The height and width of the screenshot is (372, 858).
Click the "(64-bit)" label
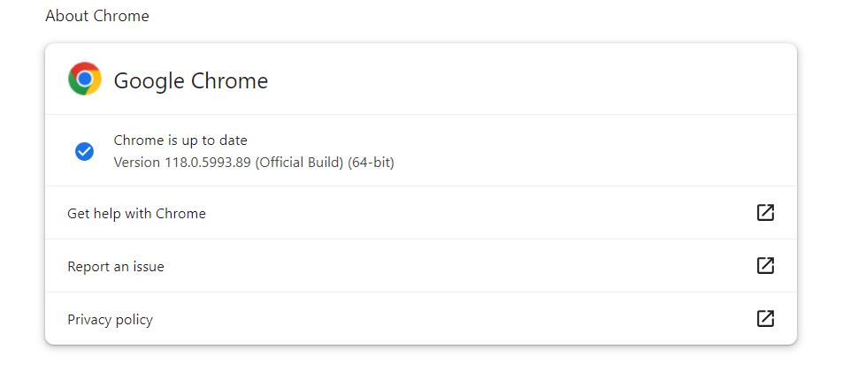tap(371, 163)
